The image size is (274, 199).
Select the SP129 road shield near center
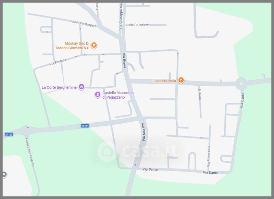(85, 126)
